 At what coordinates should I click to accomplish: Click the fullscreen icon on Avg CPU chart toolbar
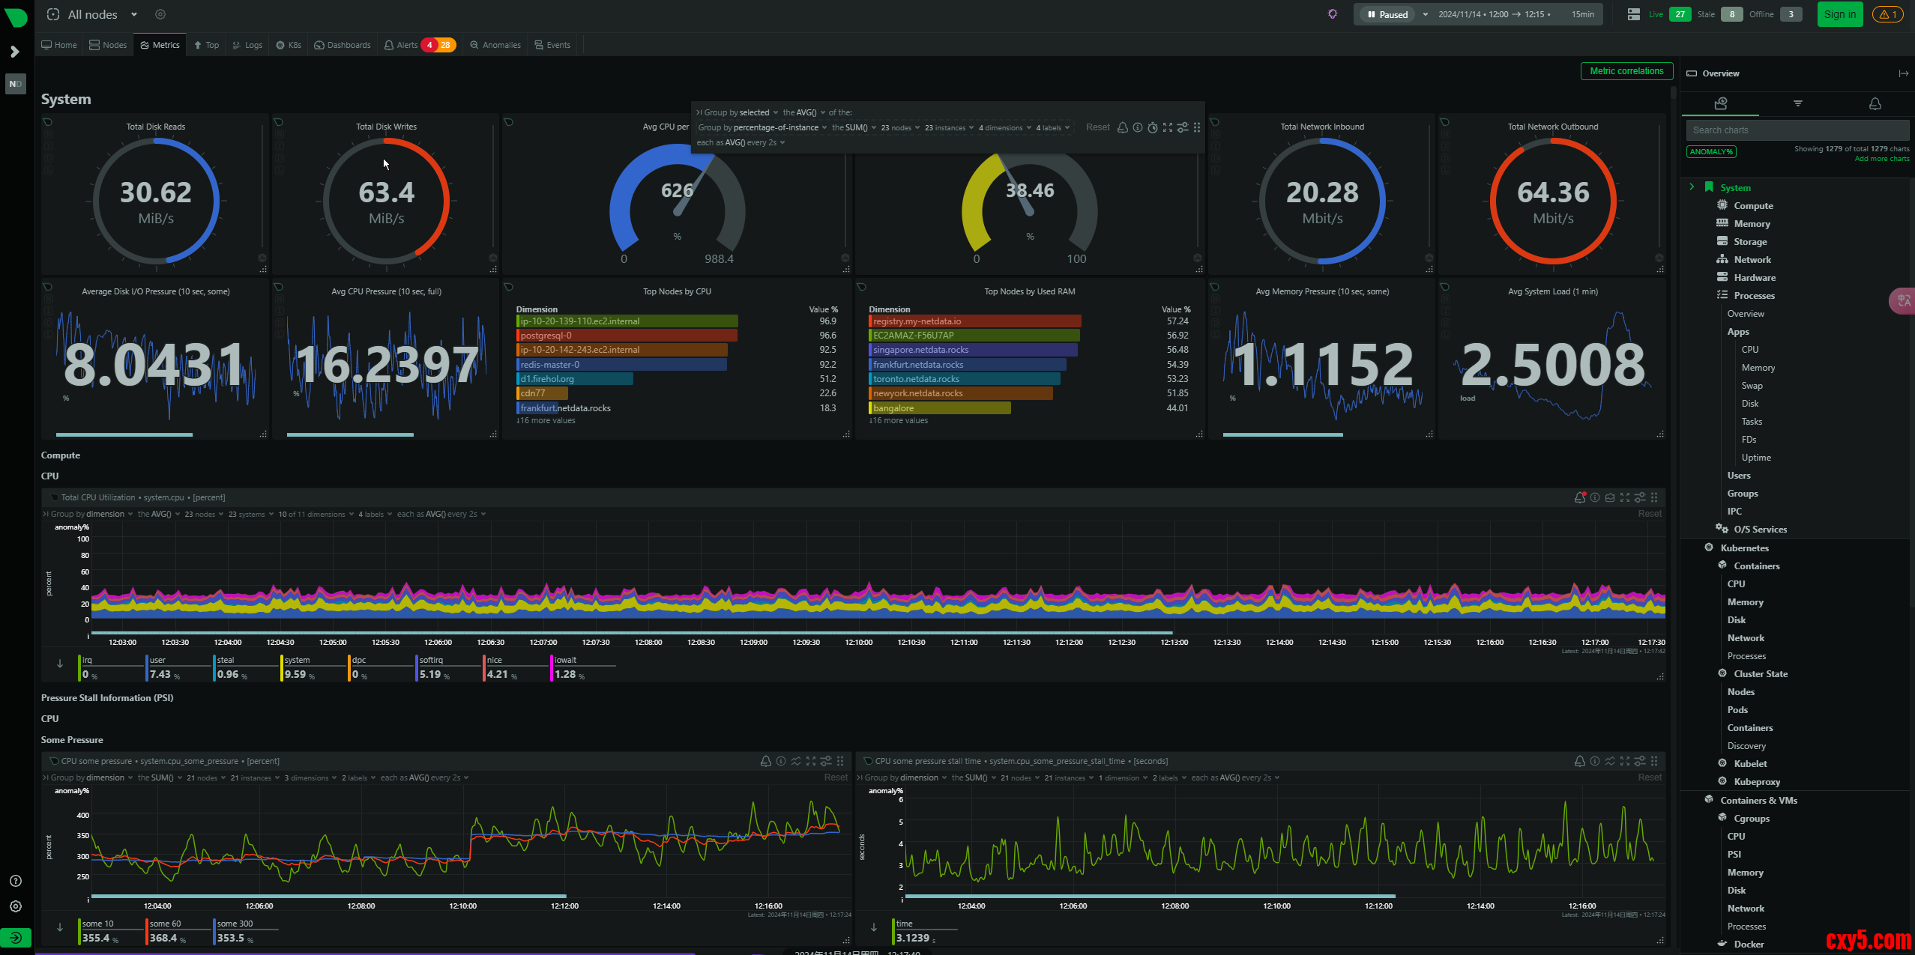click(x=1168, y=127)
